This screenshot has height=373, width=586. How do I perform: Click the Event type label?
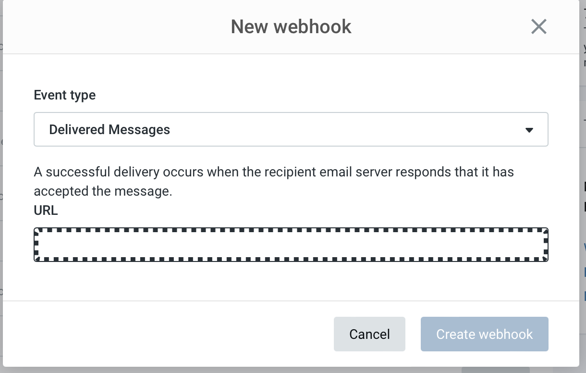click(x=65, y=95)
